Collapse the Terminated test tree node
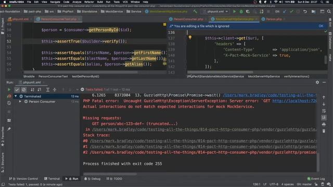333x187 pixels. pos(16,96)
